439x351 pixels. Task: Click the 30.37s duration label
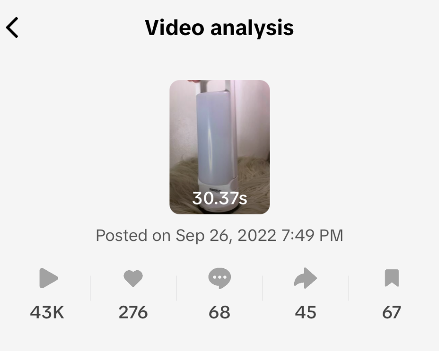[x=219, y=199]
